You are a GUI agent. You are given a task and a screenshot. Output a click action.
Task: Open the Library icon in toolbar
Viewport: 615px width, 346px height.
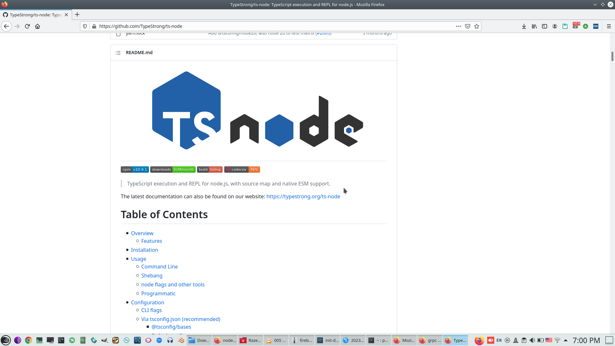coord(534,26)
